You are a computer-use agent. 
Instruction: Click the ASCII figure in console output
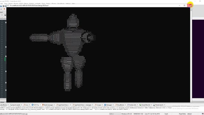[63, 52]
